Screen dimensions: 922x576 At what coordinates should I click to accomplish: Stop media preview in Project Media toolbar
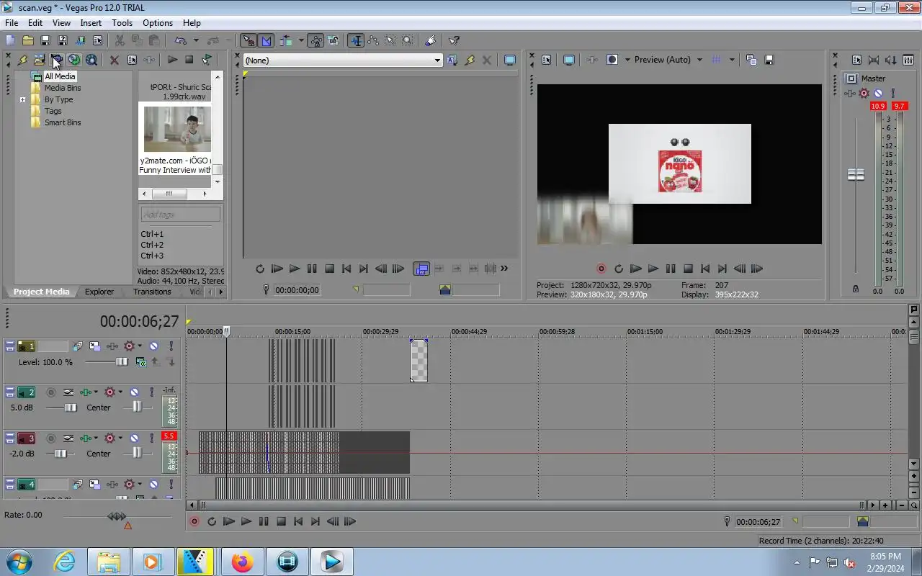(x=189, y=60)
